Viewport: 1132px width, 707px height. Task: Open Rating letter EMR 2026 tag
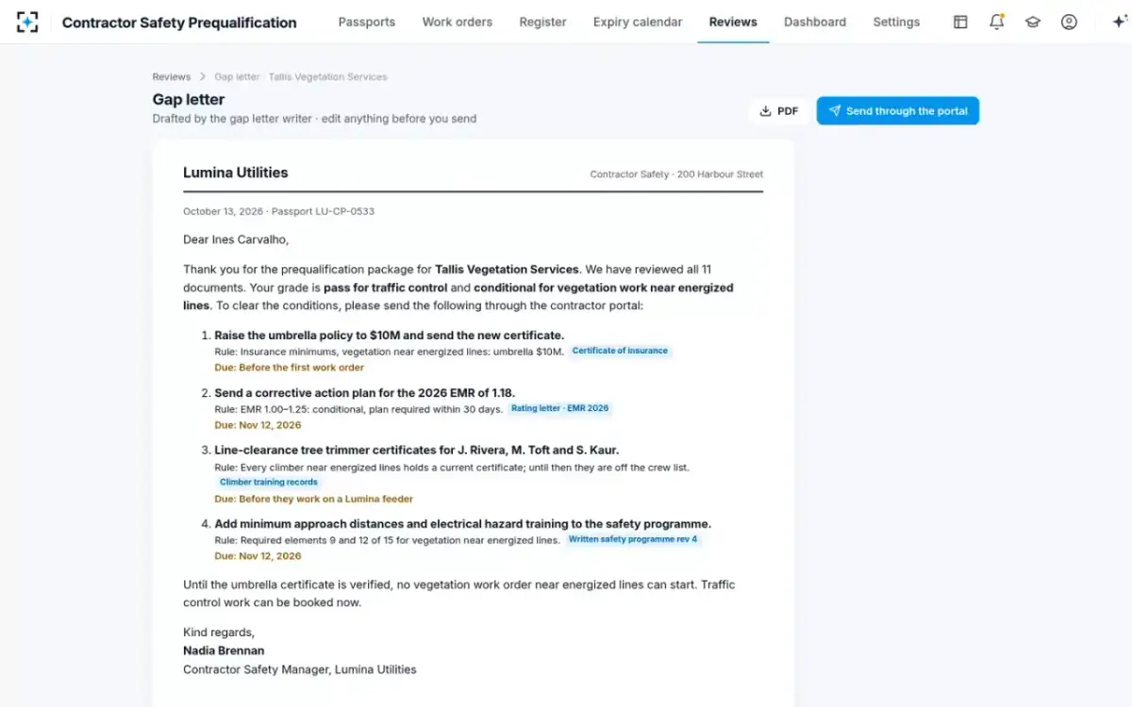(560, 408)
